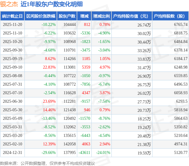Click the change value -43611
This screenshot has height=166, width=189.
pos(84,153)
